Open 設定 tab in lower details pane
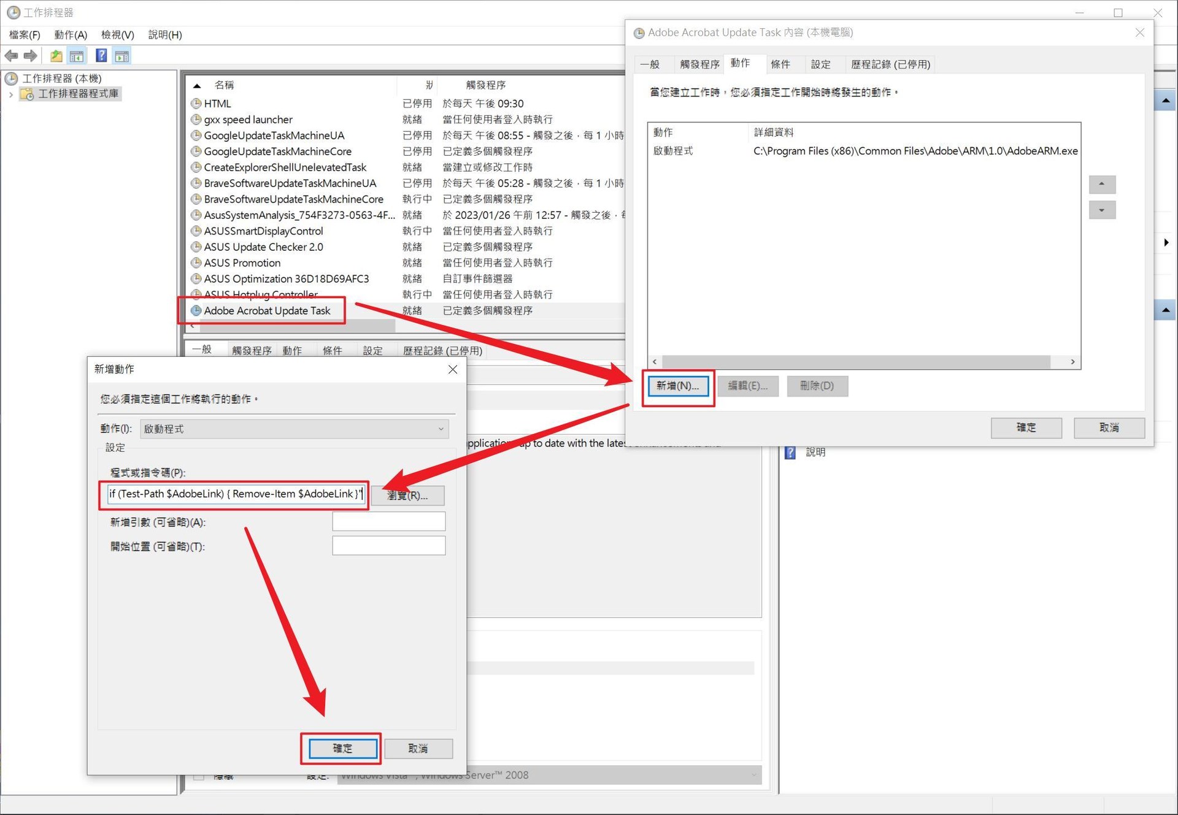Image resolution: width=1178 pixels, height=815 pixels. [x=372, y=351]
